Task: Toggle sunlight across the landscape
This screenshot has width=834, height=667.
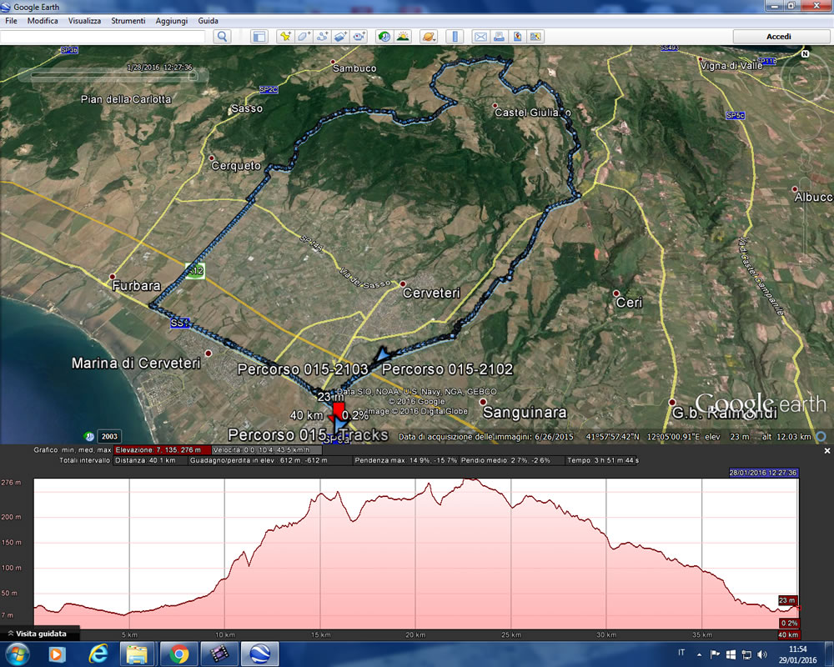Action: tap(403, 37)
